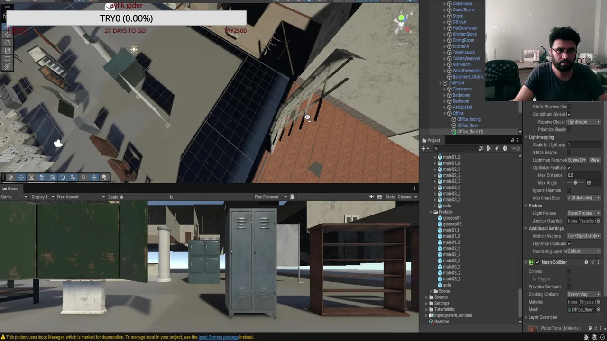Viewport: 607px width, 341px height.
Task: Adjust the Game view Scale slider
Action: [x=144, y=197]
